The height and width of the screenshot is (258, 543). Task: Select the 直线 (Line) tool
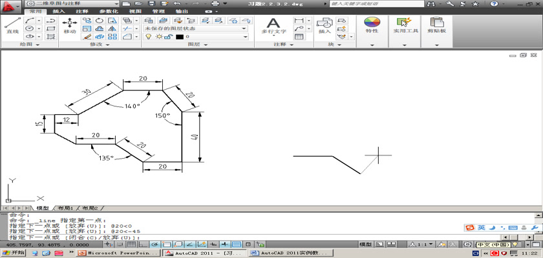point(12,26)
